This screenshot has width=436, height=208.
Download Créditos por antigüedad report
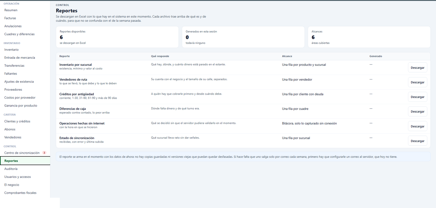[418, 97]
